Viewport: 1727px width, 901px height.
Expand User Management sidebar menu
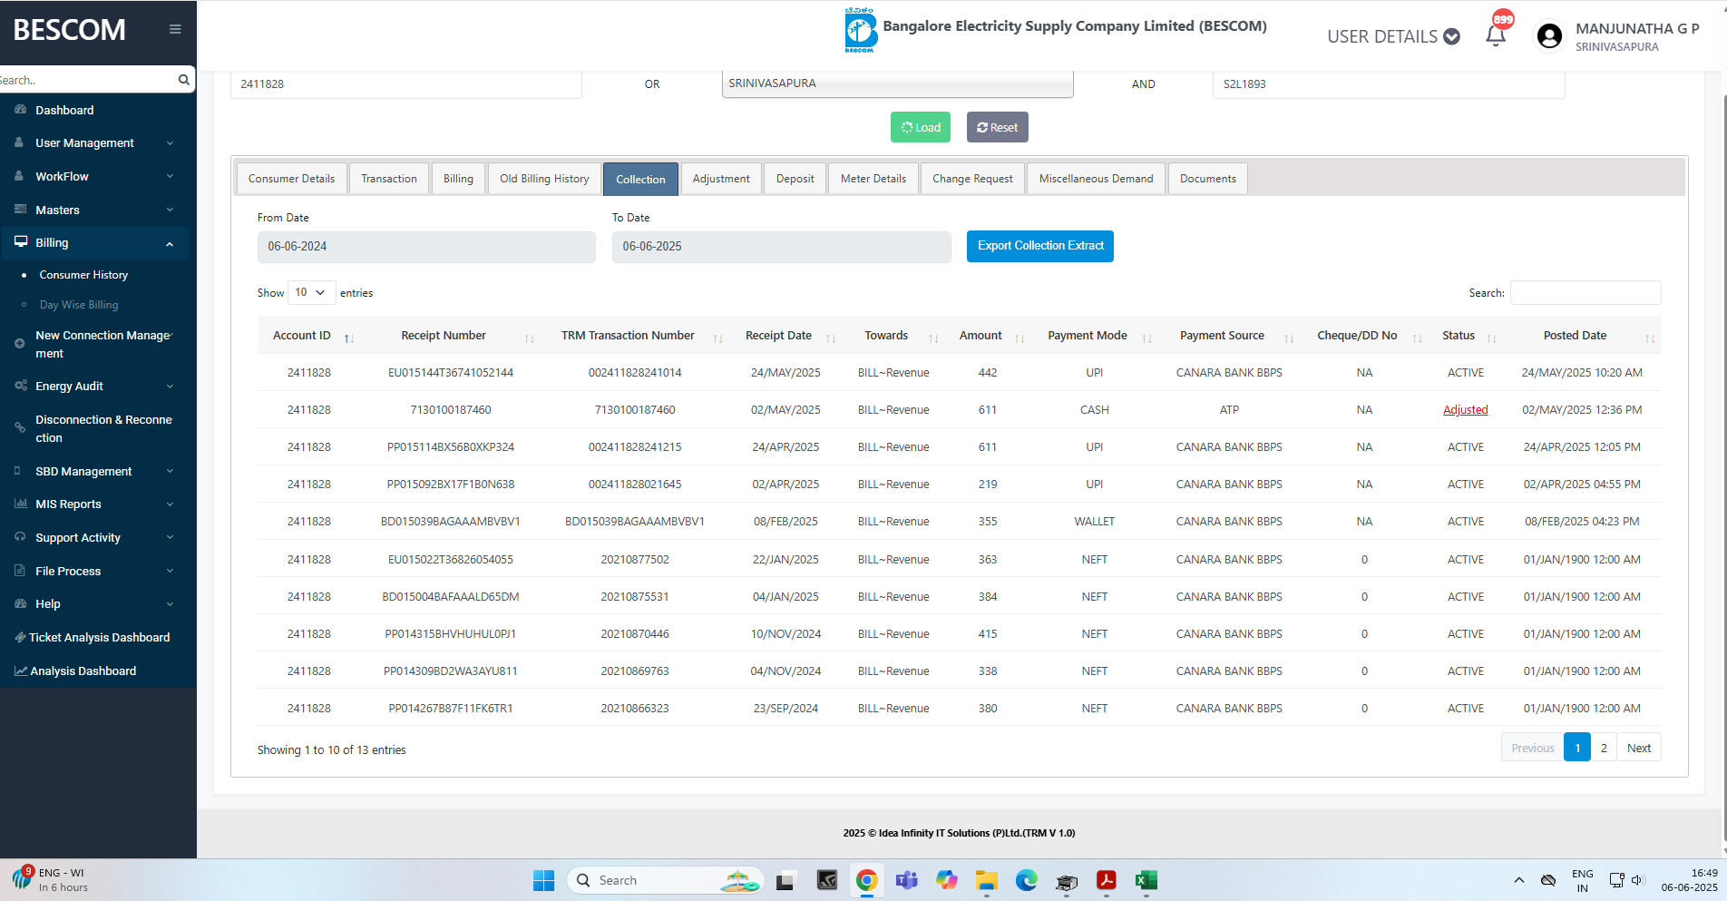94,142
